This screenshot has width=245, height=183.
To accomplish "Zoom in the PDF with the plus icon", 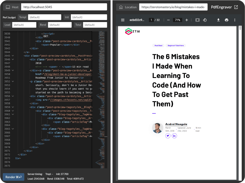I will coord(187,20).
